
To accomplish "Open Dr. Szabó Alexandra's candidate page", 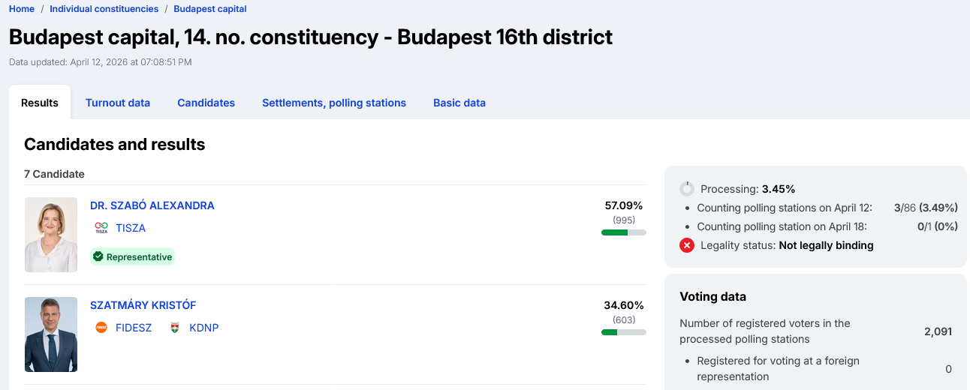I will 152,205.
